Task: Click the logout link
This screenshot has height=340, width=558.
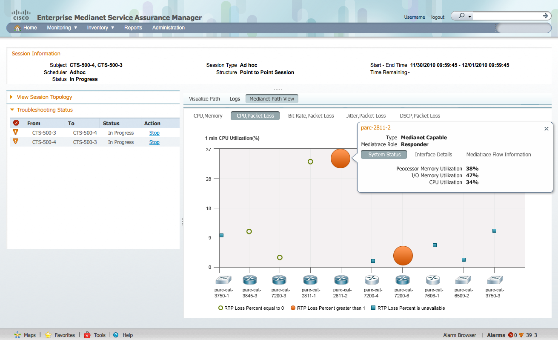Action: pyautogui.click(x=438, y=17)
